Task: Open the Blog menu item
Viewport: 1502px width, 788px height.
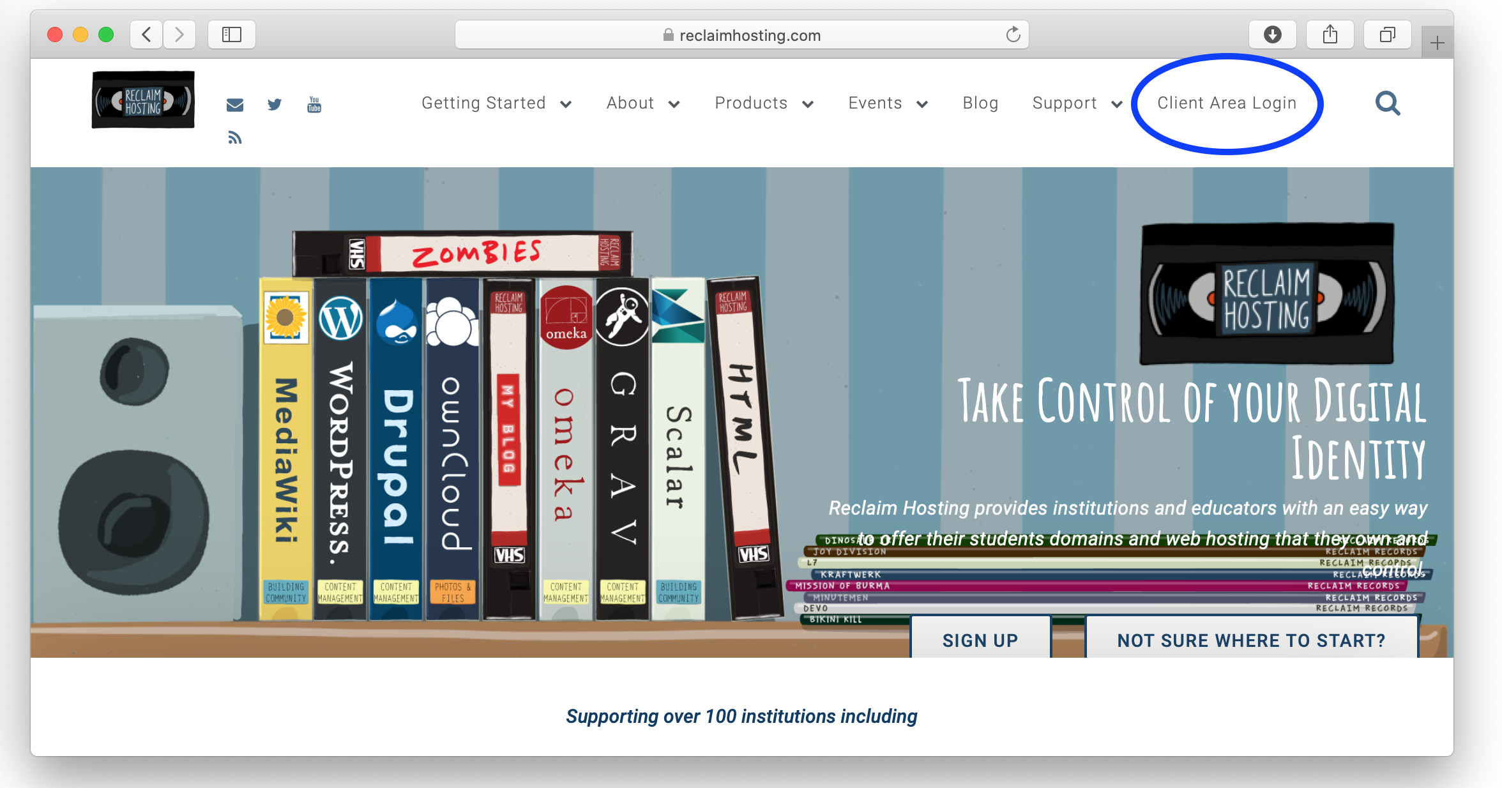Action: (x=978, y=102)
